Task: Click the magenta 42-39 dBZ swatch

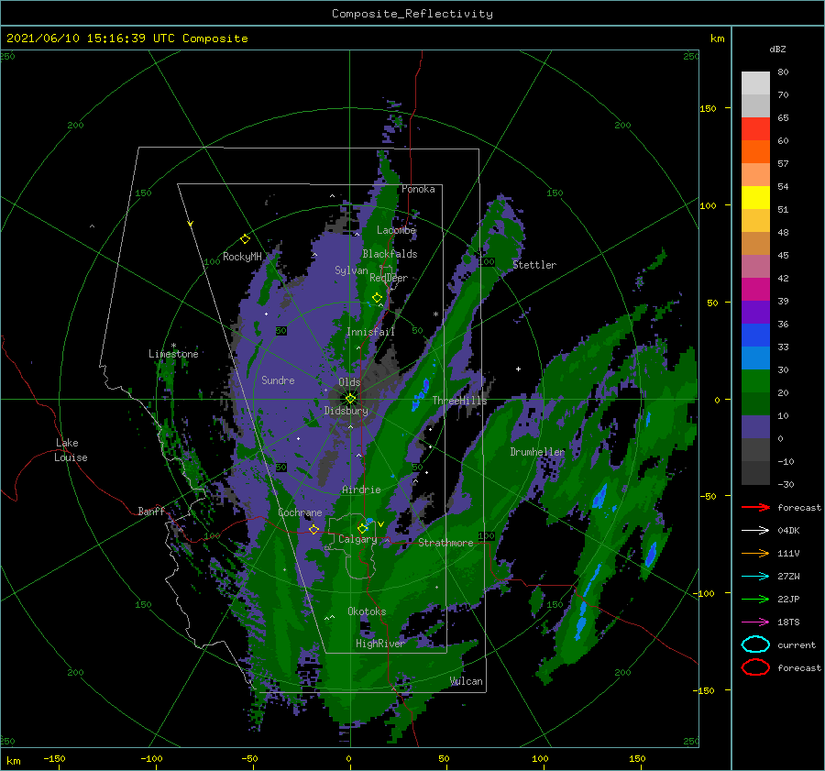Action: coord(755,289)
